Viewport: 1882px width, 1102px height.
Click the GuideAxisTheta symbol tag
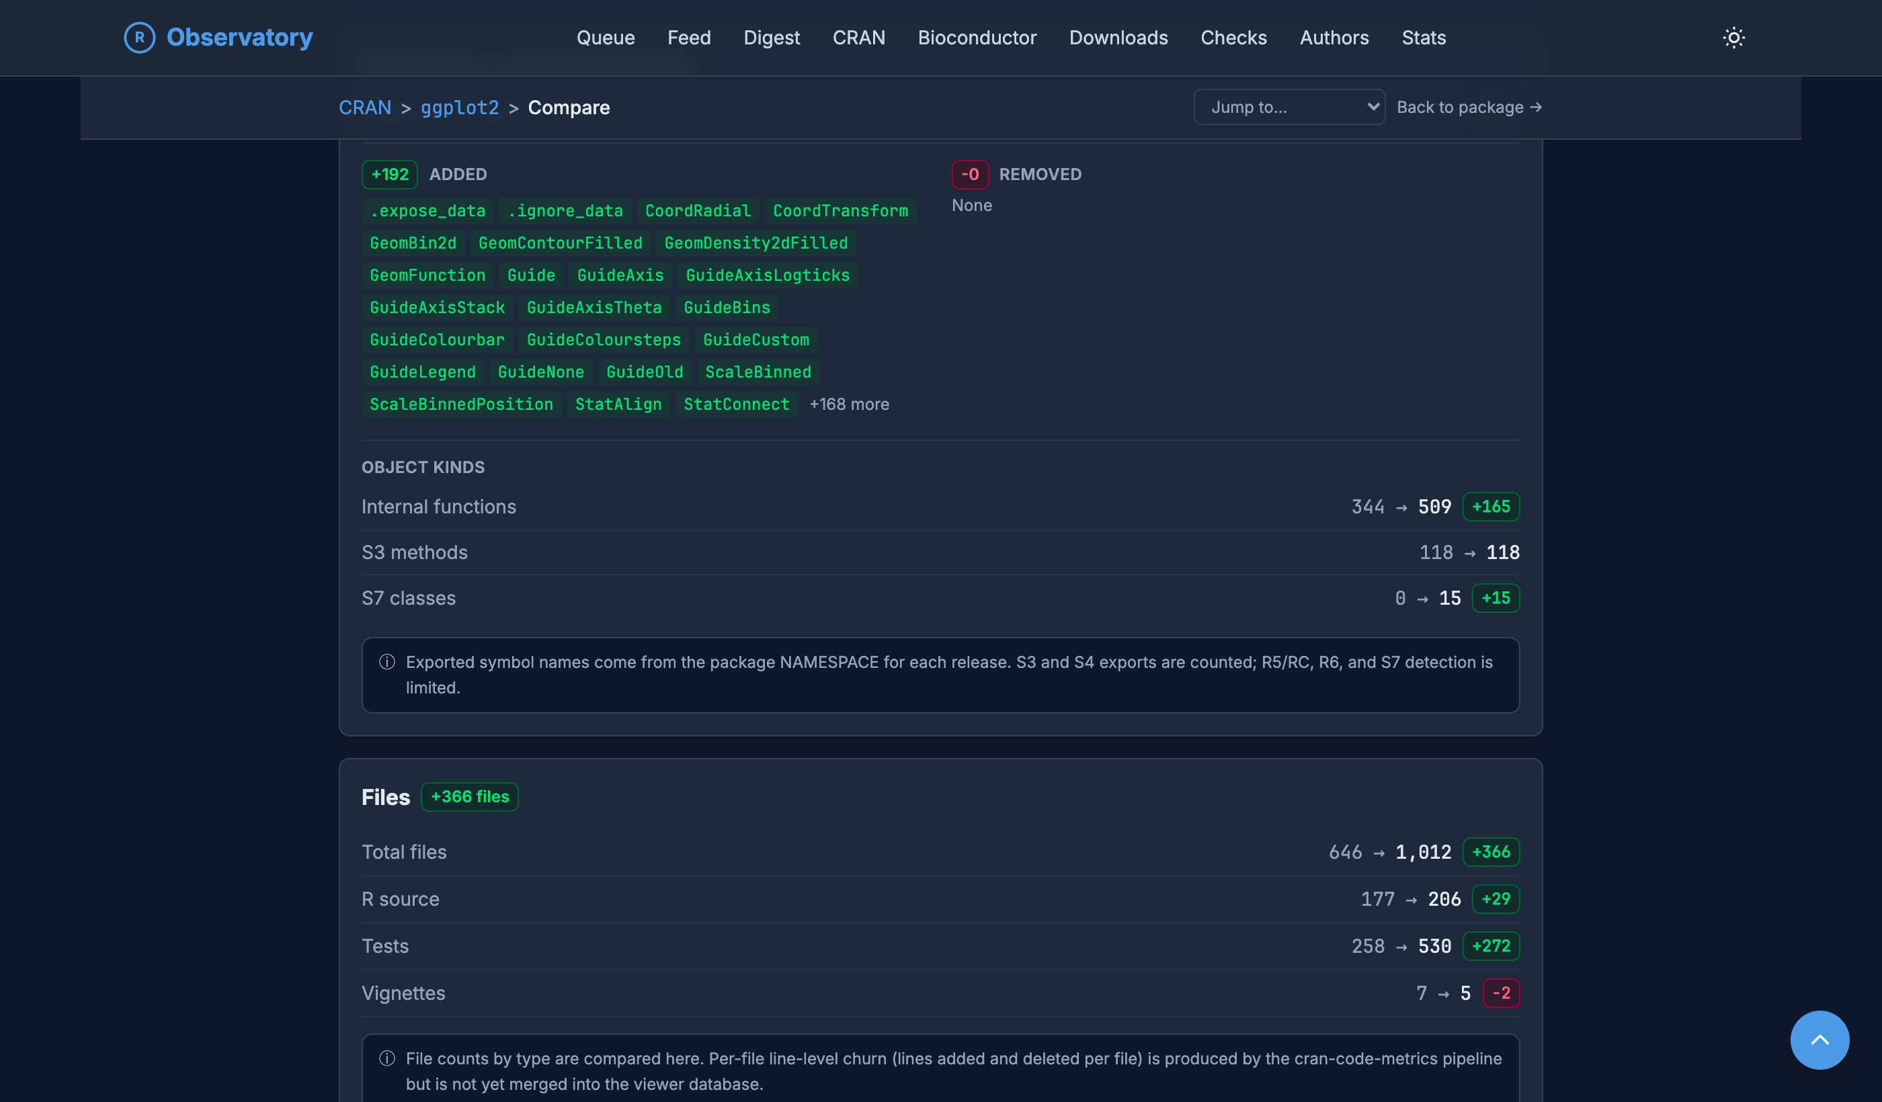click(x=594, y=307)
